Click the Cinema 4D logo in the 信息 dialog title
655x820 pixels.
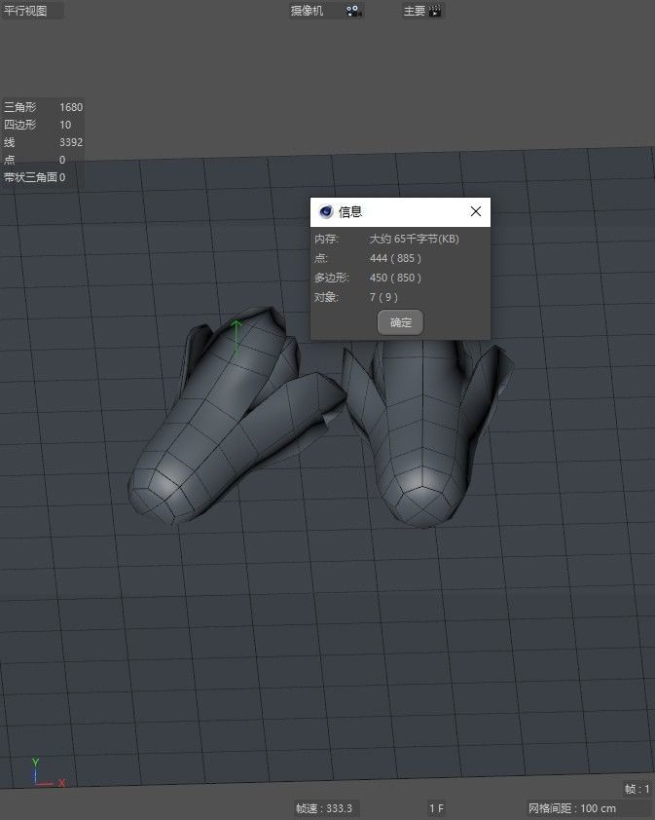(326, 211)
